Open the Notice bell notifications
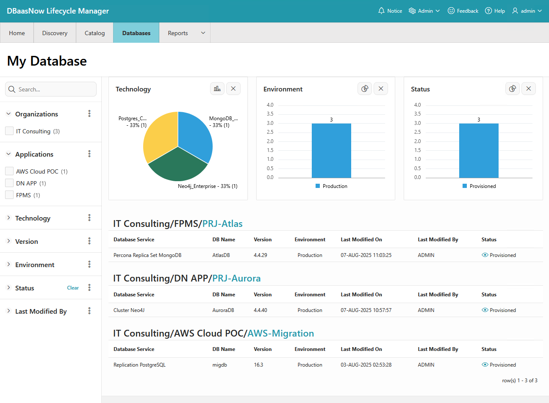 pyautogui.click(x=382, y=11)
